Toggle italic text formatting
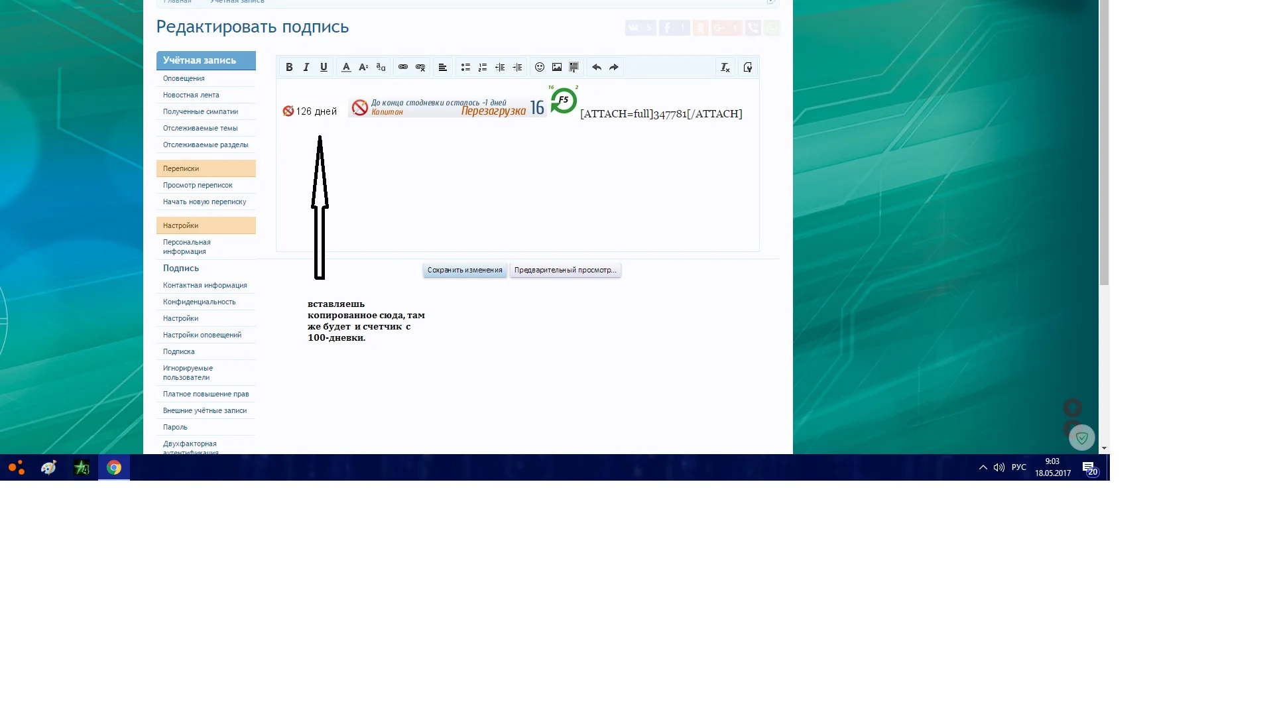Image resolution: width=1273 pixels, height=716 pixels. 306,67
